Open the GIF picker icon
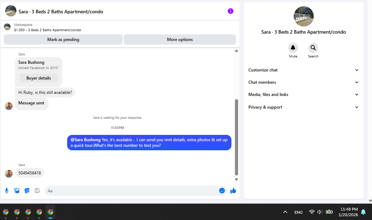This screenshot has height=220, width=372. [x=37, y=191]
